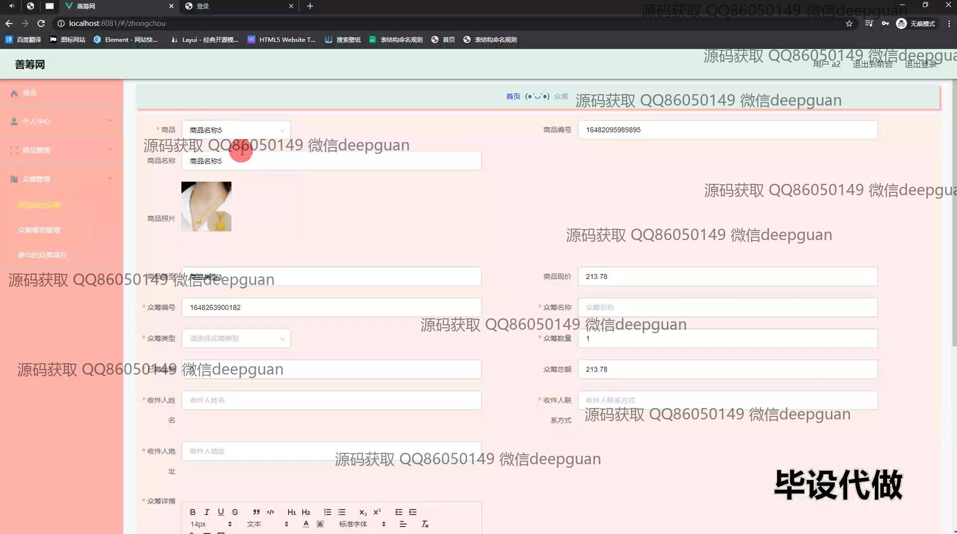The width and height of the screenshot is (957, 534).
Task: Open the 标准字体 font family dropdown
Action: (362, 524)
